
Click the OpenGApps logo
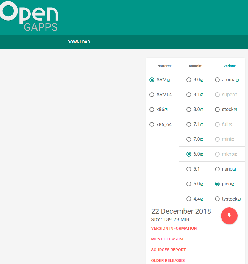pos(29,16)
